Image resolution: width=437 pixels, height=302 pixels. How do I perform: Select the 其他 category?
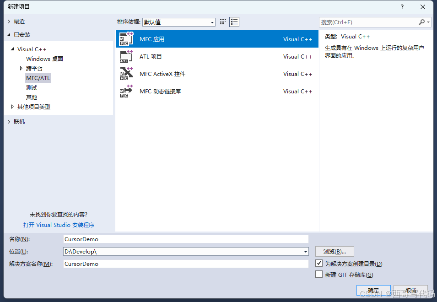point(32,97)
